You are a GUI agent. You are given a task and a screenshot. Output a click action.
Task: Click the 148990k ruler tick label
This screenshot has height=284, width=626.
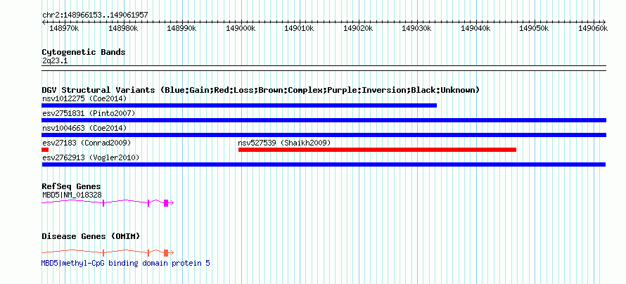click(x=181, y=28)
